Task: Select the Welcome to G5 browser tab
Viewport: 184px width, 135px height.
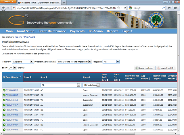Action: point(39,3)
